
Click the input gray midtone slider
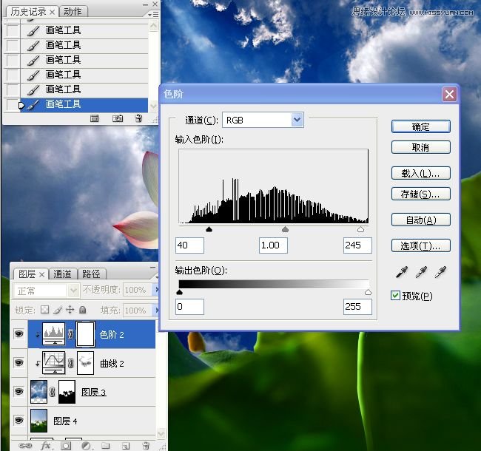286,229
